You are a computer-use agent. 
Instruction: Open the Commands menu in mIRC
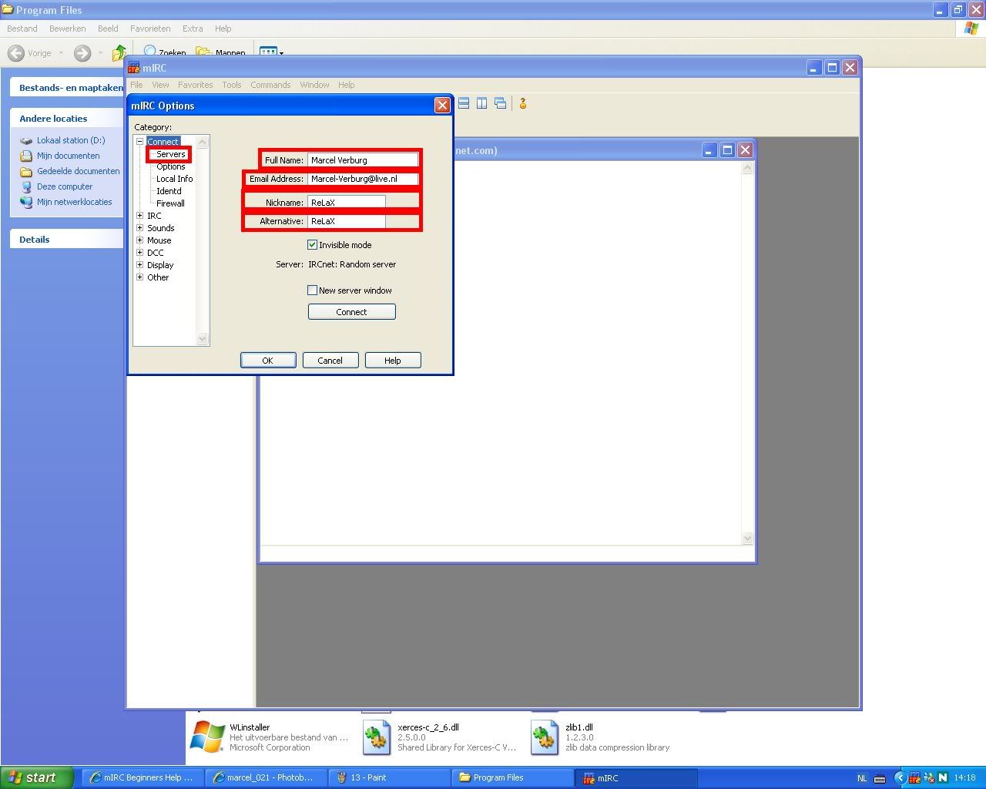(x=270, y=85)
